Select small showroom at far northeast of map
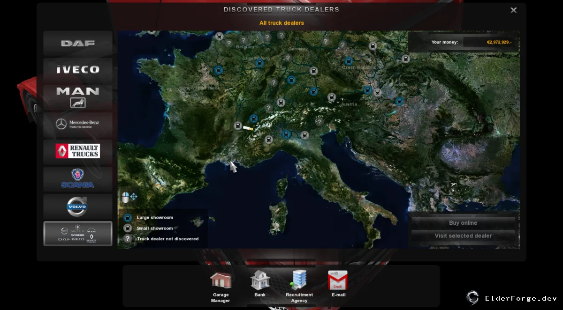This screenshot has height=310, width=563. (406, 59)
